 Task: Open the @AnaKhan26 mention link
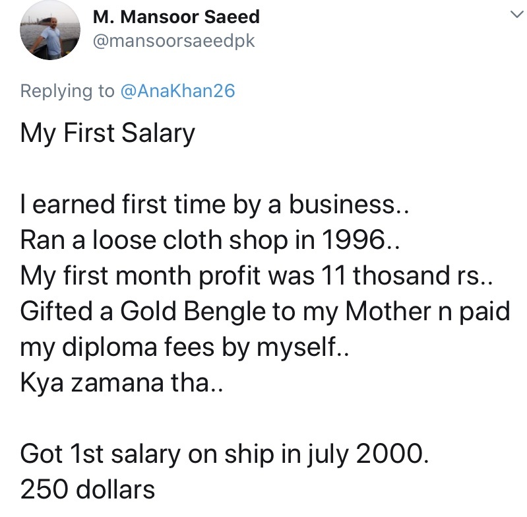[177, 91]
